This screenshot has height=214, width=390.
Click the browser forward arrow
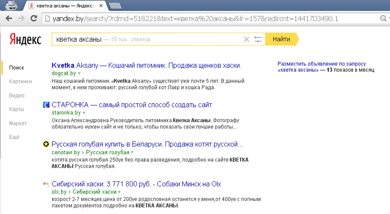21,18
